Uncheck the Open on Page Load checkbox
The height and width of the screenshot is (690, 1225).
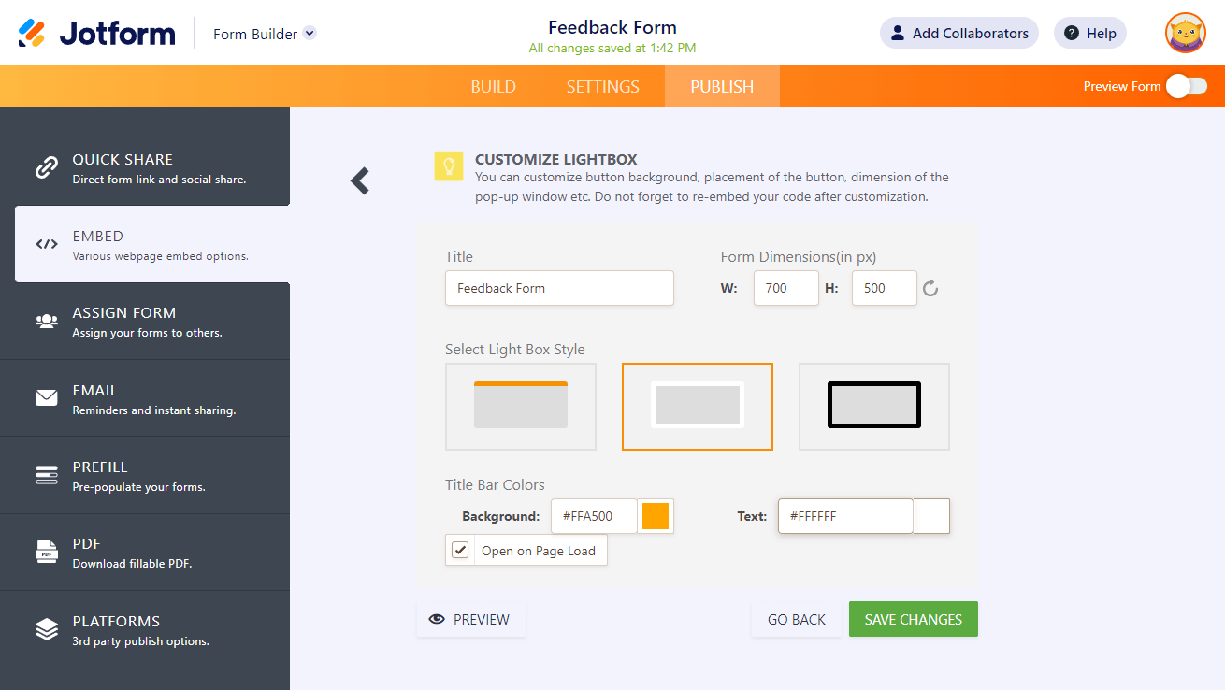[460, 550]
